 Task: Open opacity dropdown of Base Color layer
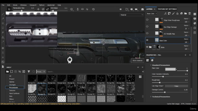coord(187,42)
